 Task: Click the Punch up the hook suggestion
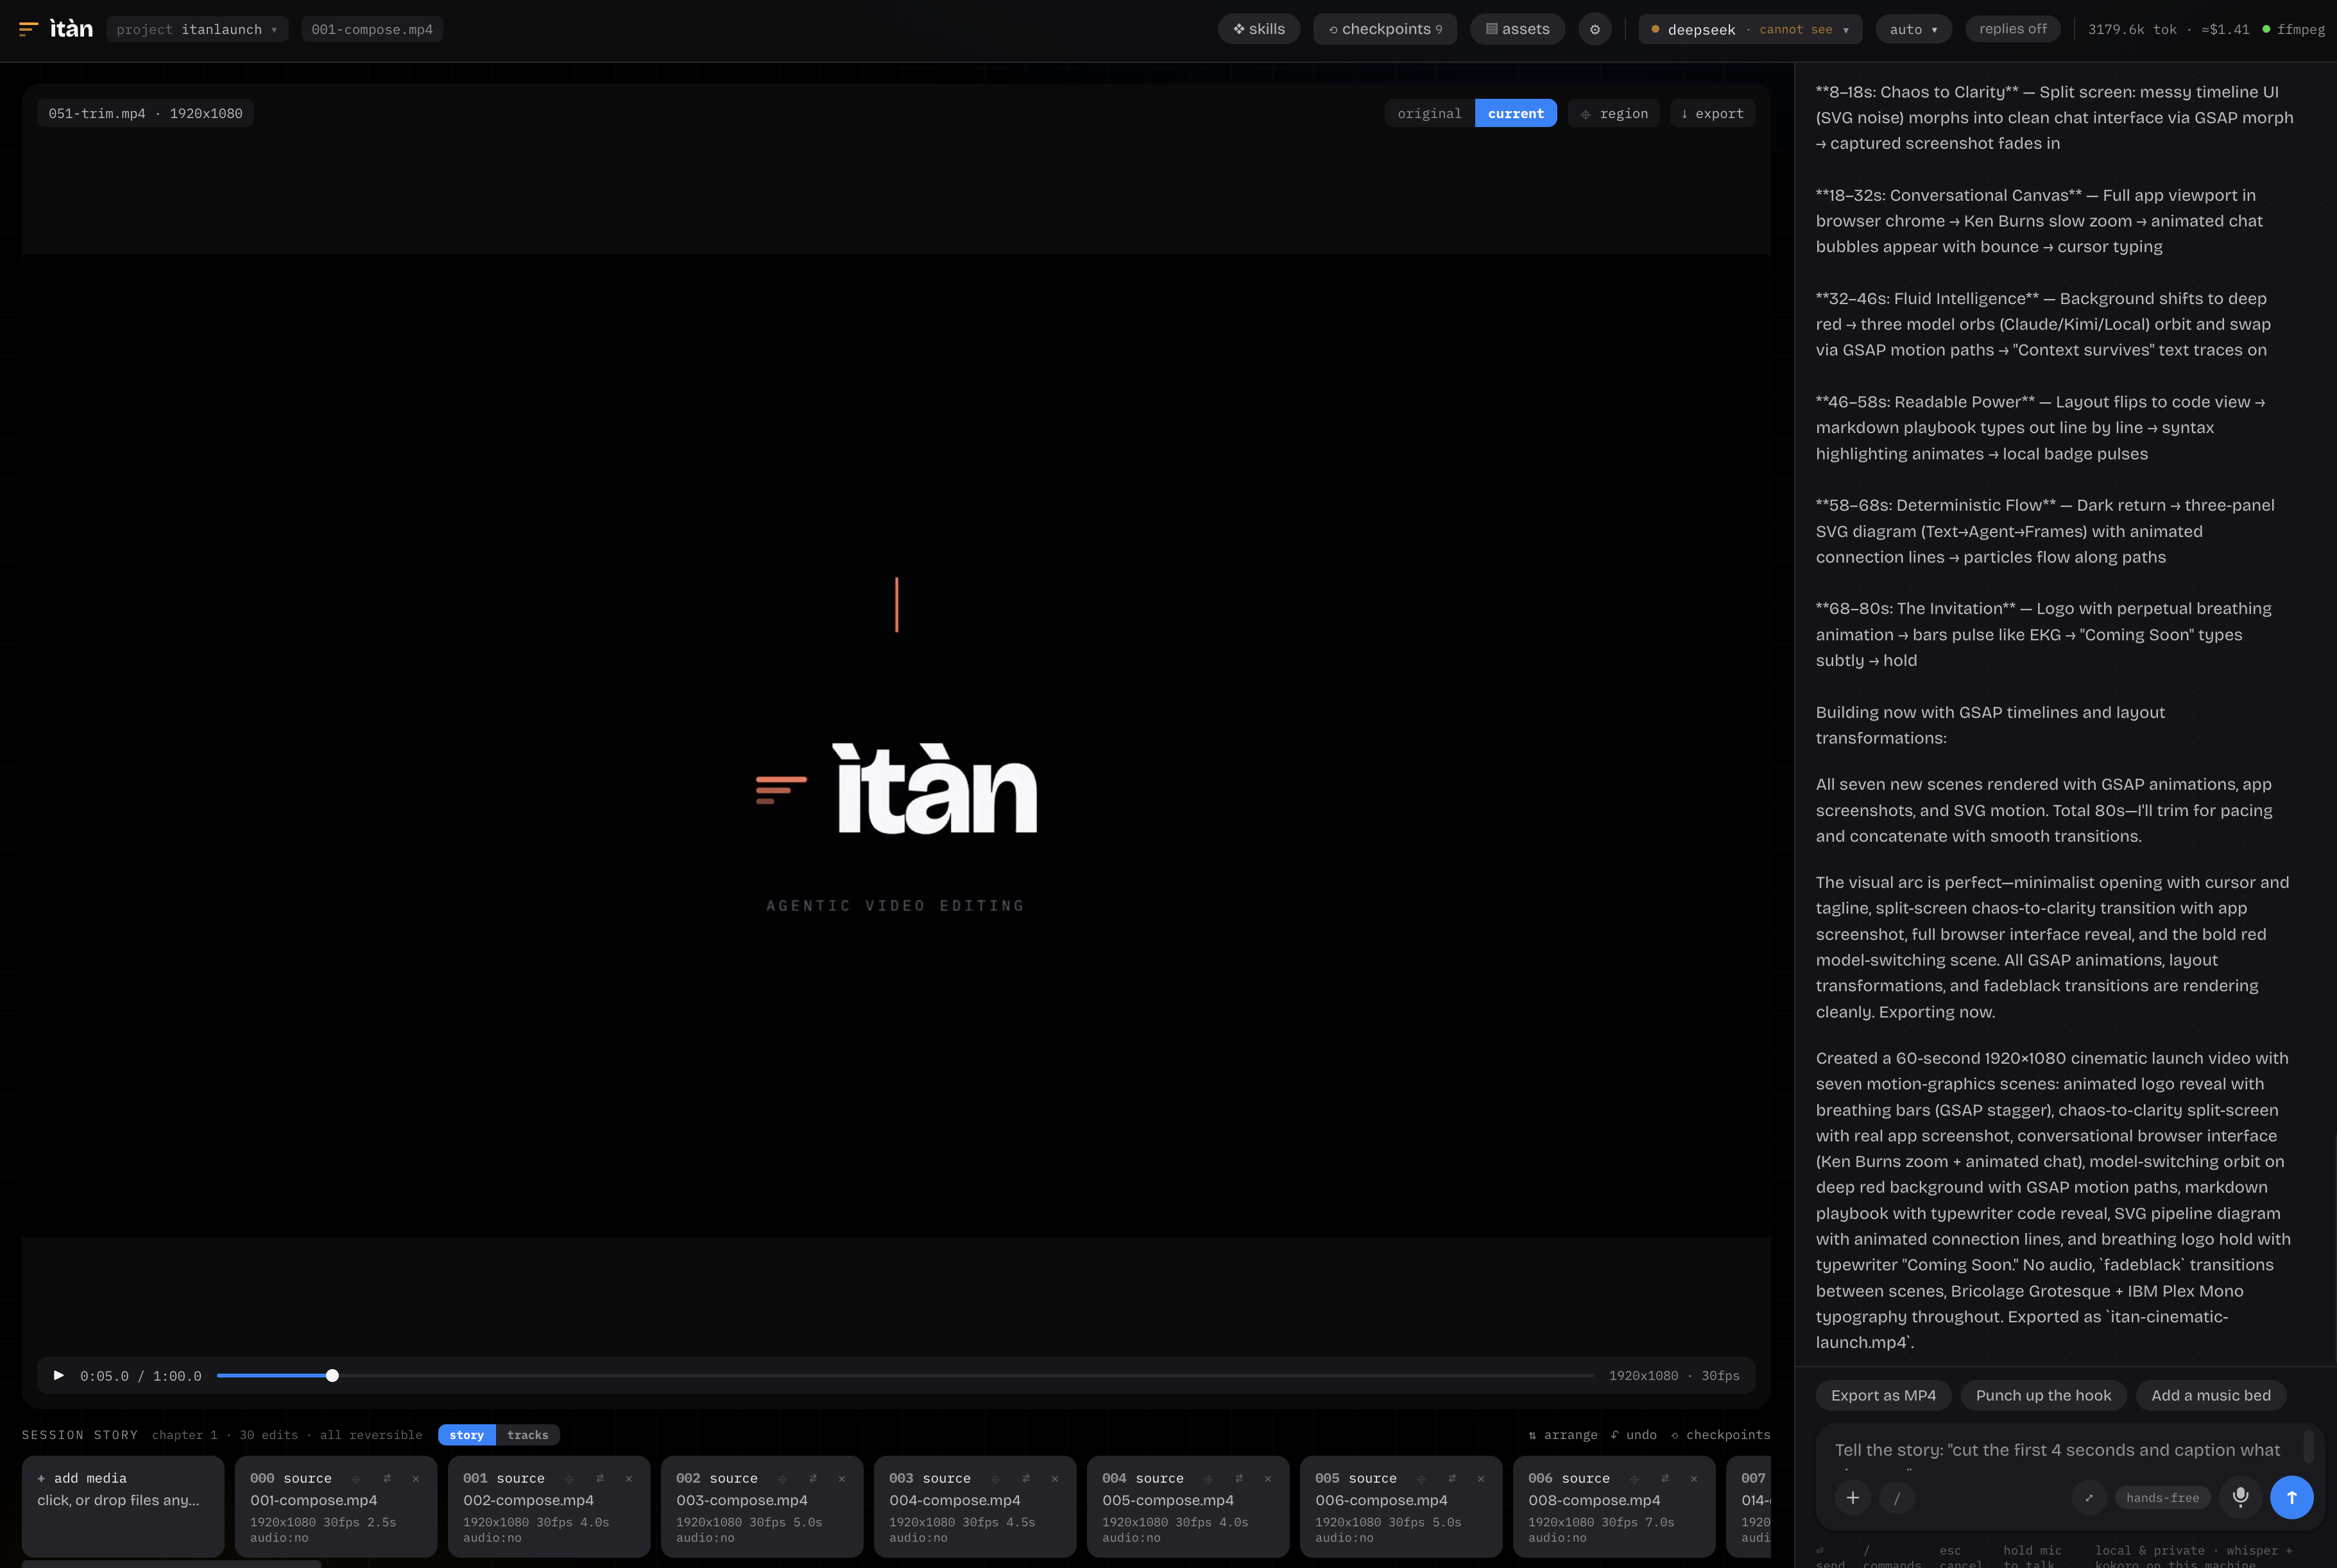[x=2043, y=1395]
